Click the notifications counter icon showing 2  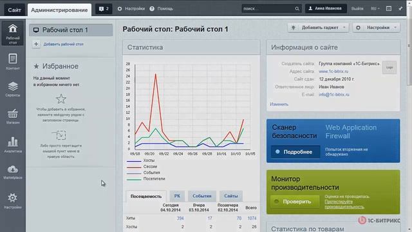click(104, 8)
